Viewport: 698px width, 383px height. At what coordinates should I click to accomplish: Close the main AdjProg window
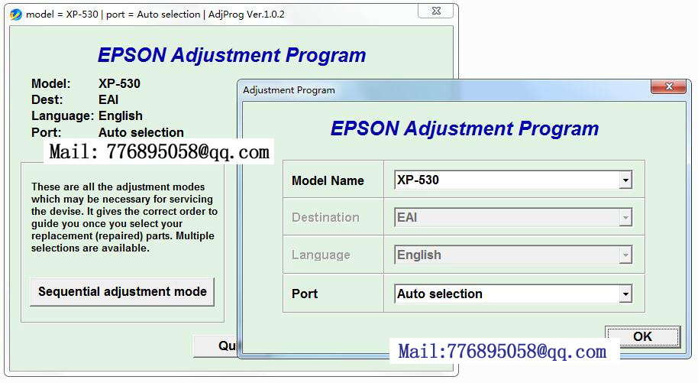pos(437,11)
